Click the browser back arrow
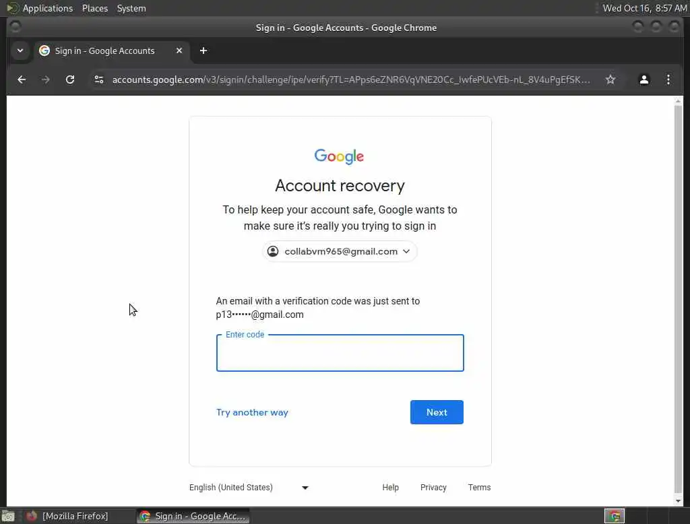Image resolution: width=690 pixels, height=524 pixels. click(x=22, y=79)
